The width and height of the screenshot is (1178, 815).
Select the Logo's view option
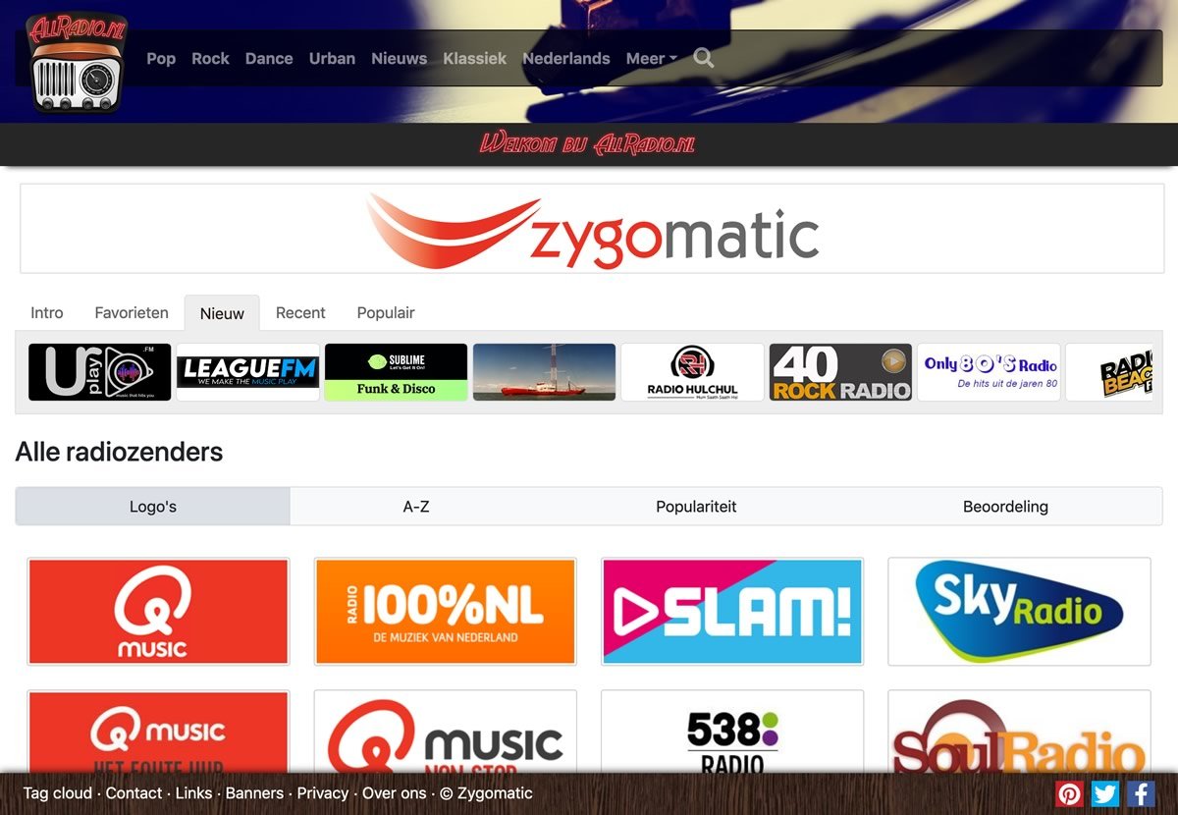pyautogui.click(x=153, y=507)
